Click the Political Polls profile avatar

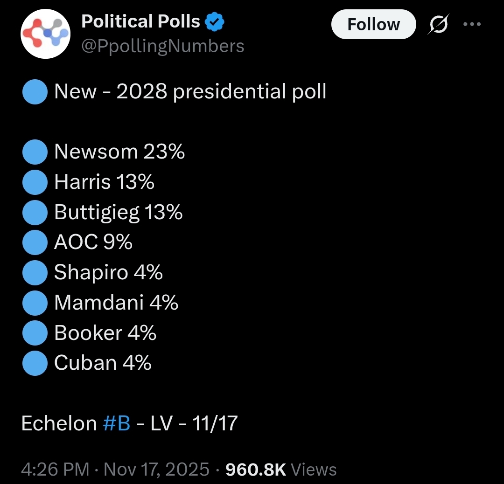[45, 34]
